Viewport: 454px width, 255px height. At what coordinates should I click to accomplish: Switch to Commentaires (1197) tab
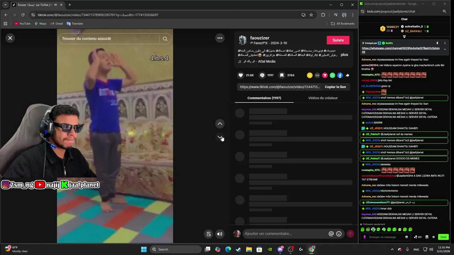coord(264,98)
